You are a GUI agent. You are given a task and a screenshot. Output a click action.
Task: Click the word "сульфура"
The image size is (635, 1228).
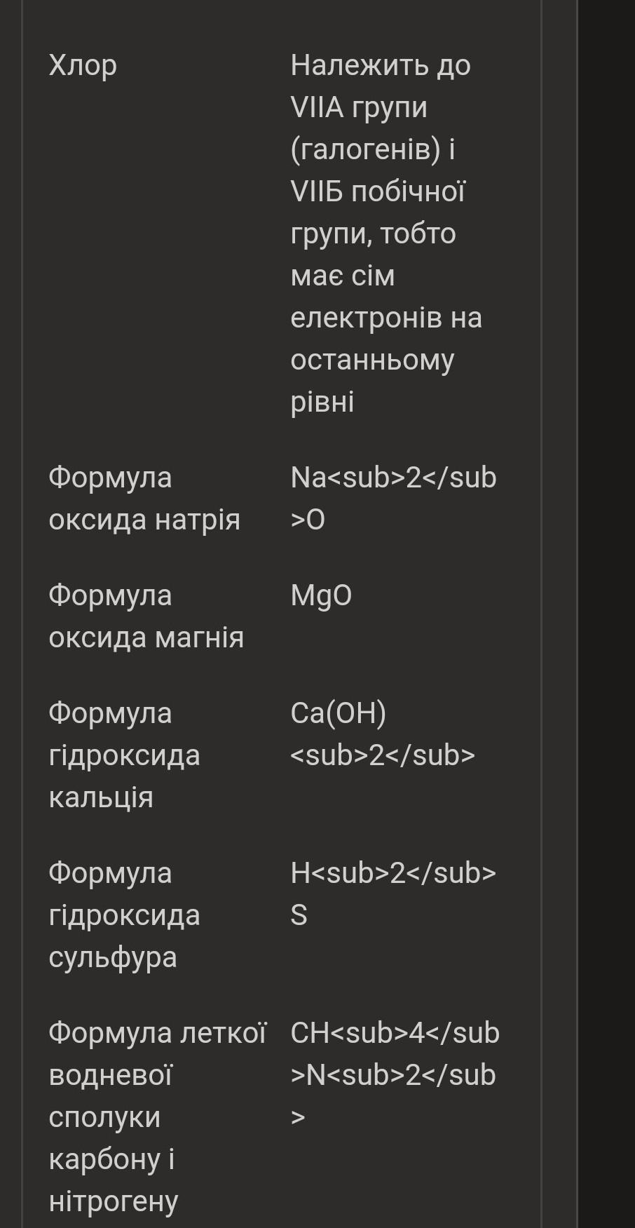[x=113, y=957]
